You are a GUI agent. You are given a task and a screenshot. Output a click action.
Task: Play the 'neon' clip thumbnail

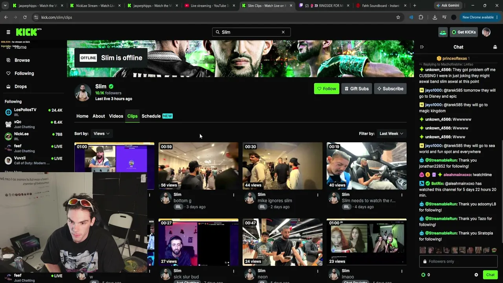tap(283, 242)
